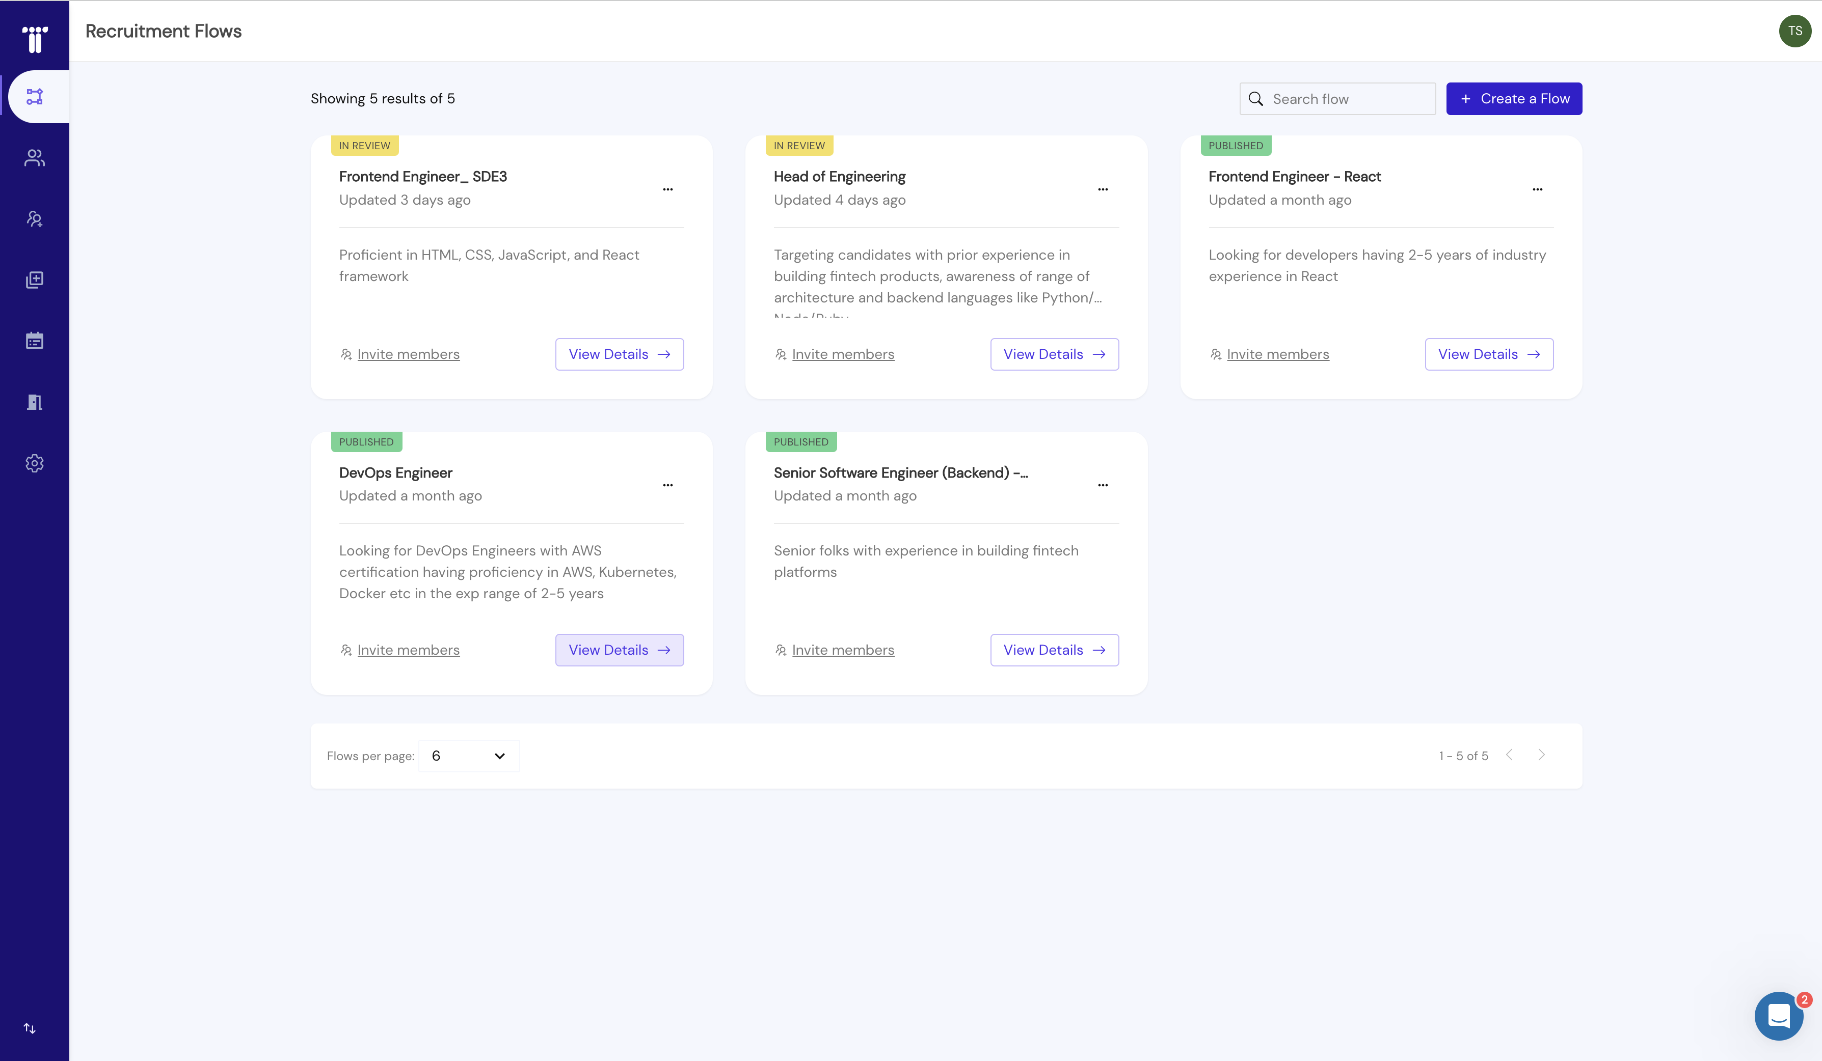Open the calendar sidebar icon
Screen dimensions: 1822x1061
(x=35, y=341)
